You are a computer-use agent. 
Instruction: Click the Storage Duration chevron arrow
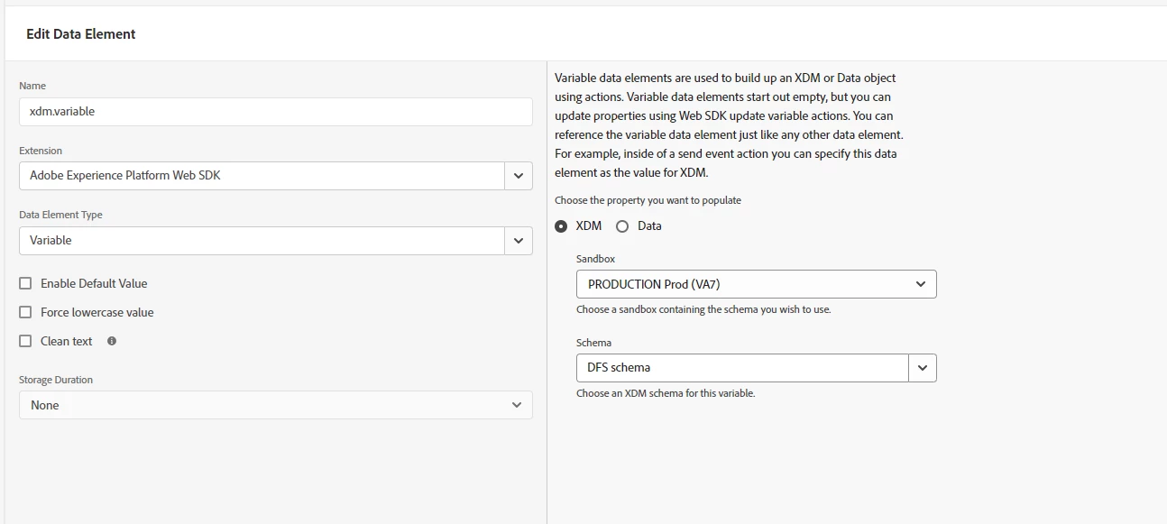click(x=517, y=405)
